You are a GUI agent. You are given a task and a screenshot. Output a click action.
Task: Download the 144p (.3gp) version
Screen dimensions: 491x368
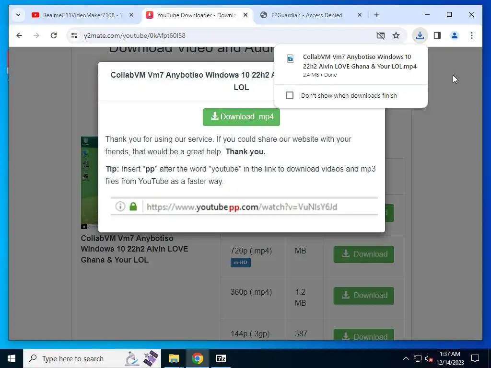tap(364, 335)
